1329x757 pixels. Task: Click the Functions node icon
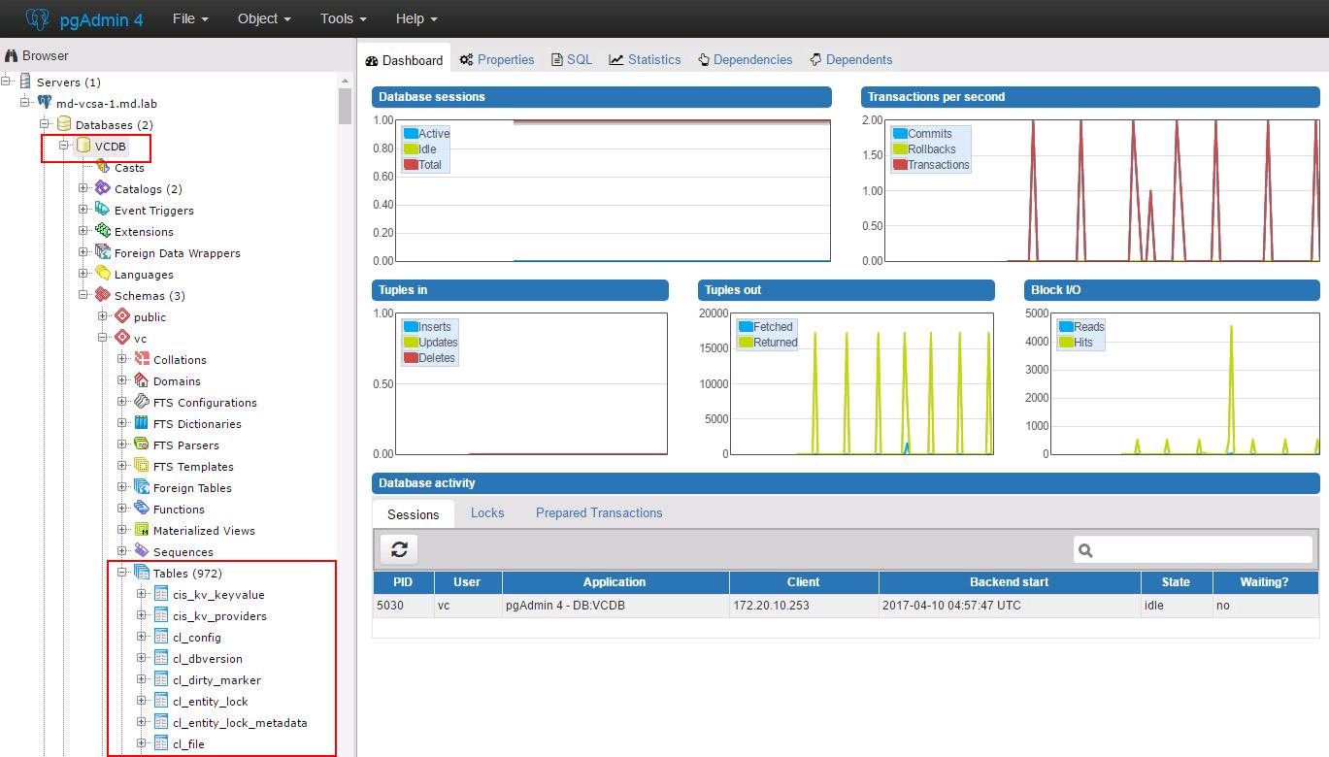tap(142, 510)
